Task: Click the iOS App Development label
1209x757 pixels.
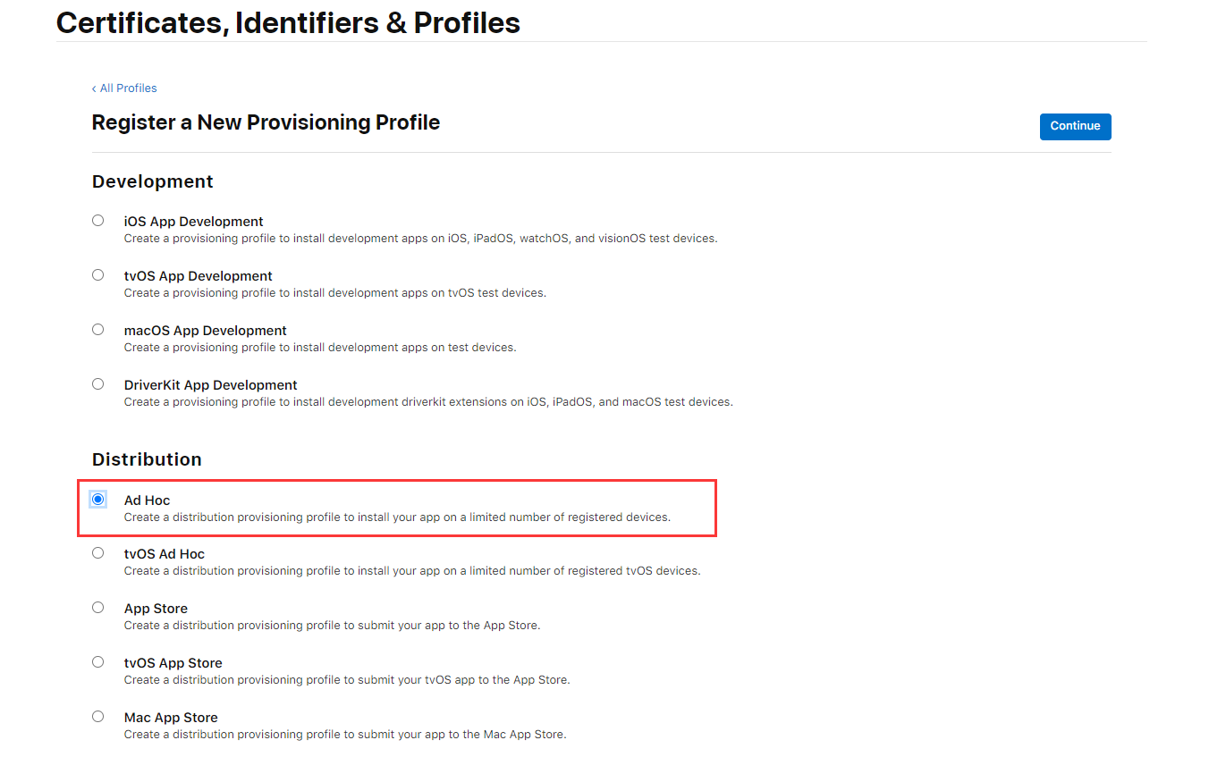Action: (x=193, y=222)
